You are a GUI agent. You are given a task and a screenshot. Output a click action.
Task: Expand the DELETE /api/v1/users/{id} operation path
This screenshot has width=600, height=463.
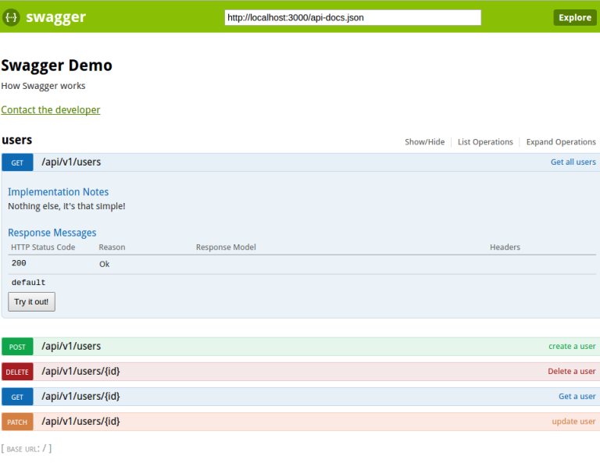pyautogui.click(x=80, y=372)
